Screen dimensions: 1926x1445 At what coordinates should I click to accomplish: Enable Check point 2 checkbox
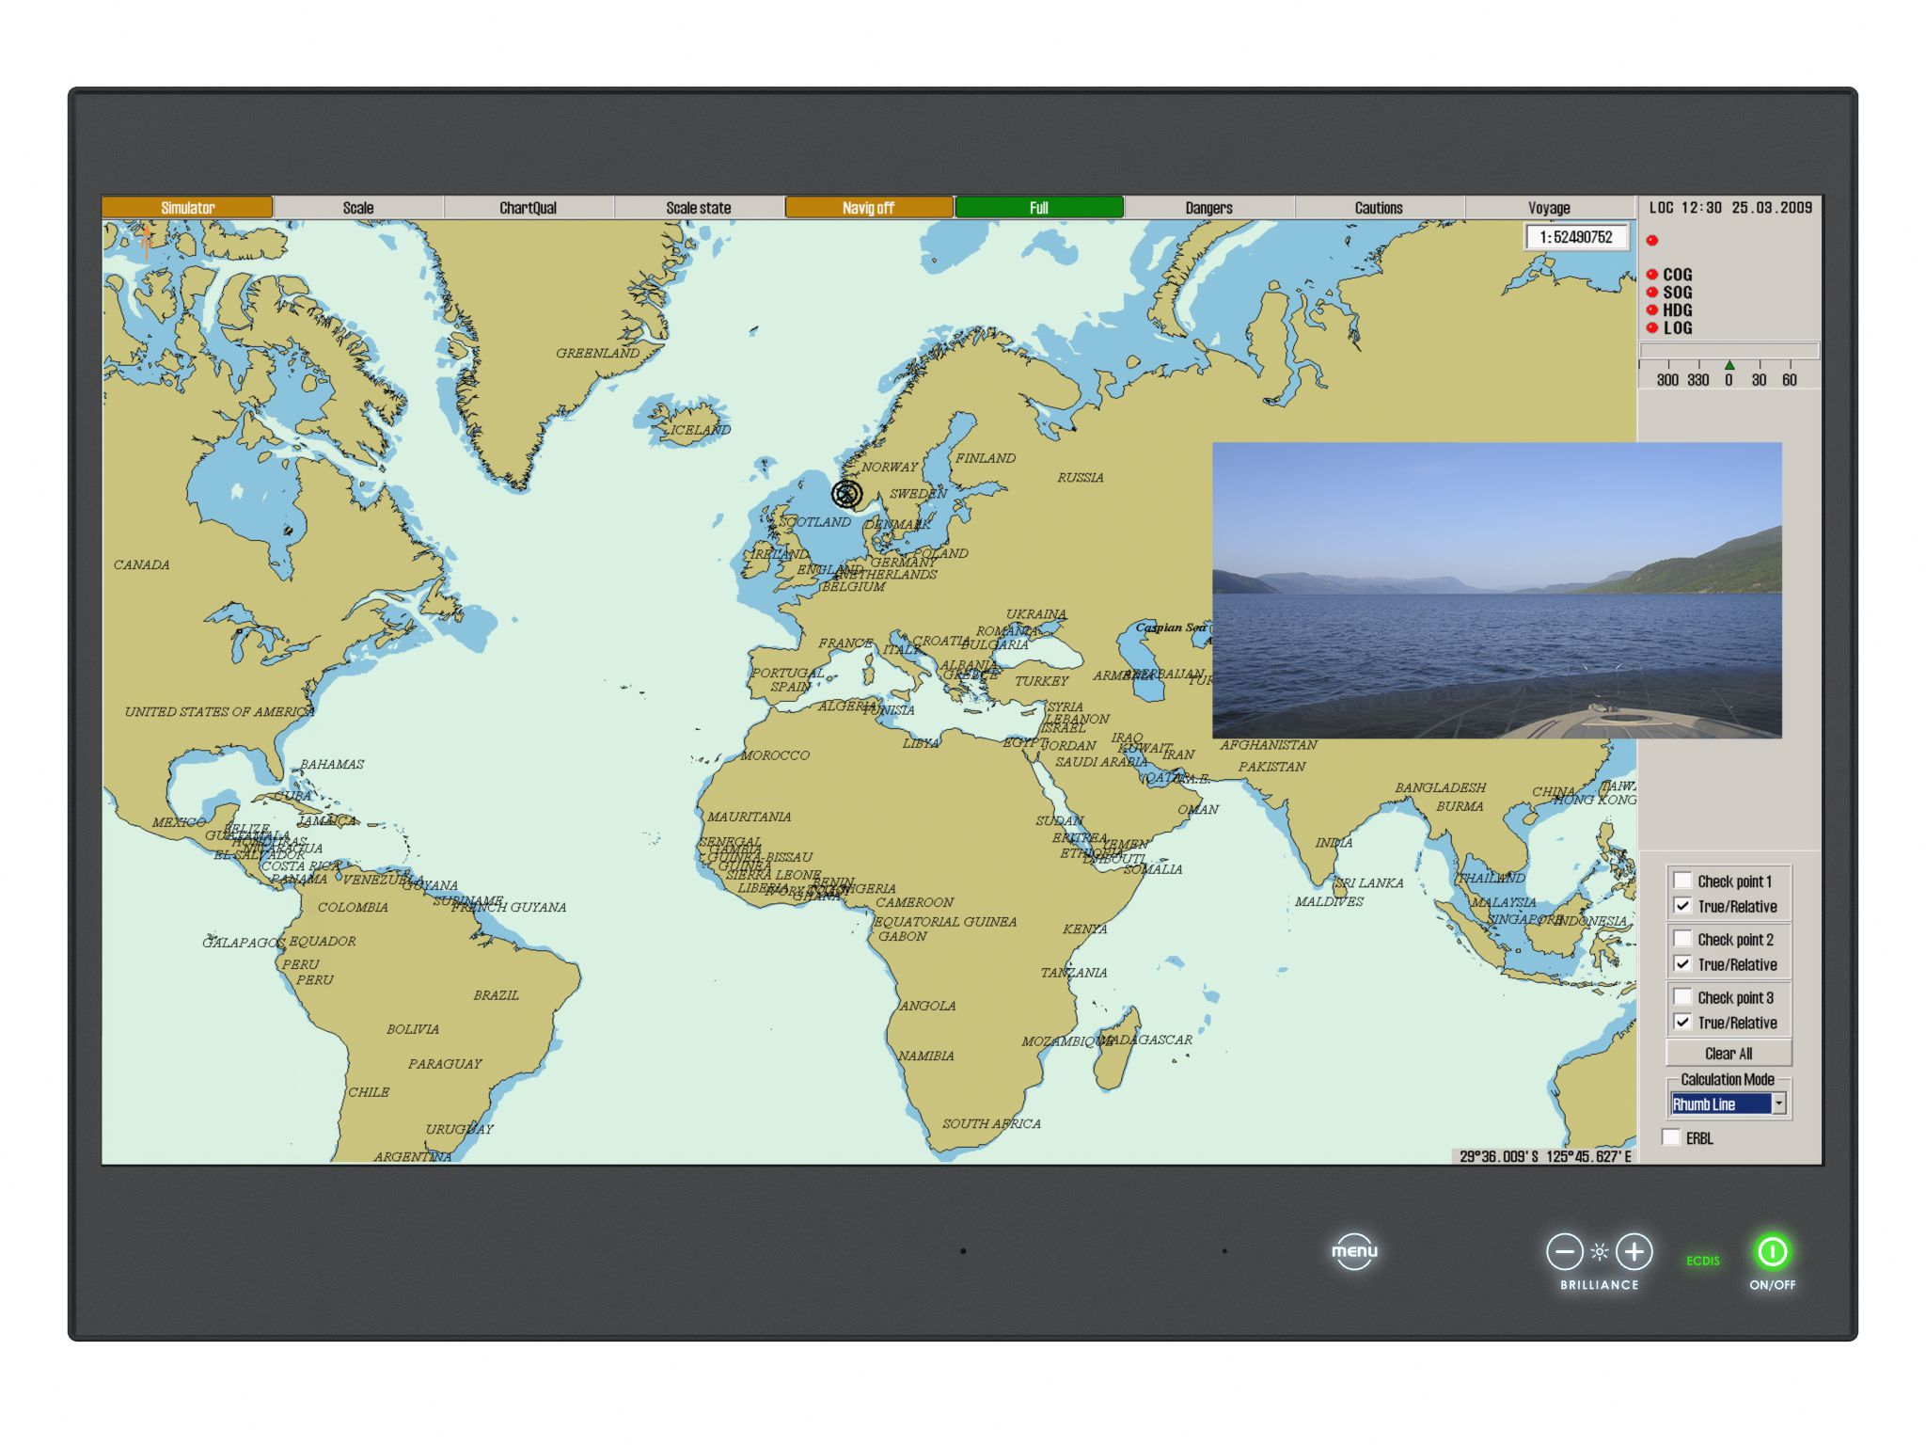coord(1682,939)
